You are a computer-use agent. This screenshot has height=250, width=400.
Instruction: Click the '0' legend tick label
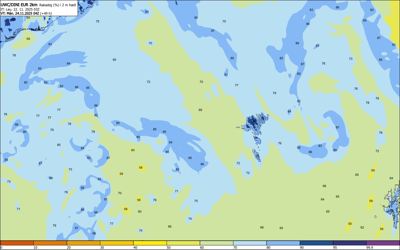(x=1, y=248)
